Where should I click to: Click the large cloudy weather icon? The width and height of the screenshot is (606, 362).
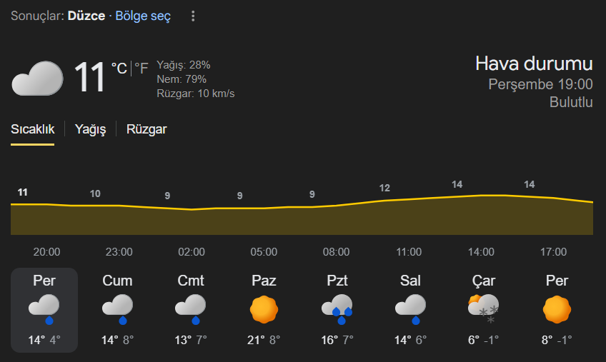(37, 79)
